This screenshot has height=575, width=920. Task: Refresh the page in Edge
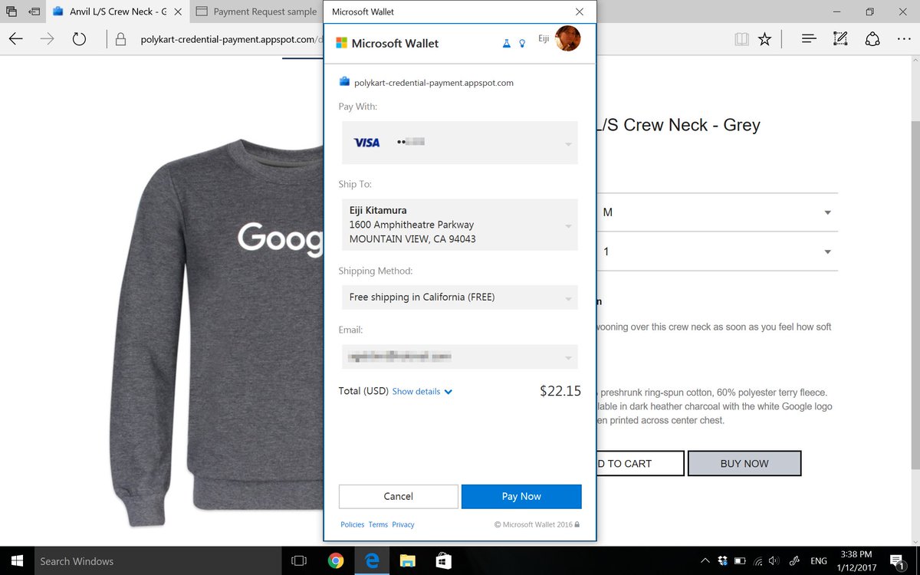coord(79,39)
